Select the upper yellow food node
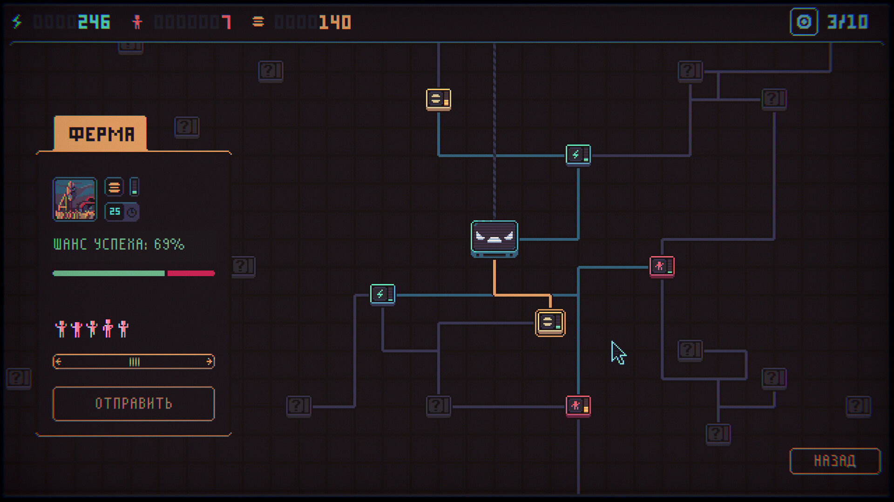Viewport: 894px width, 502px height. click(x=438, y=99)
